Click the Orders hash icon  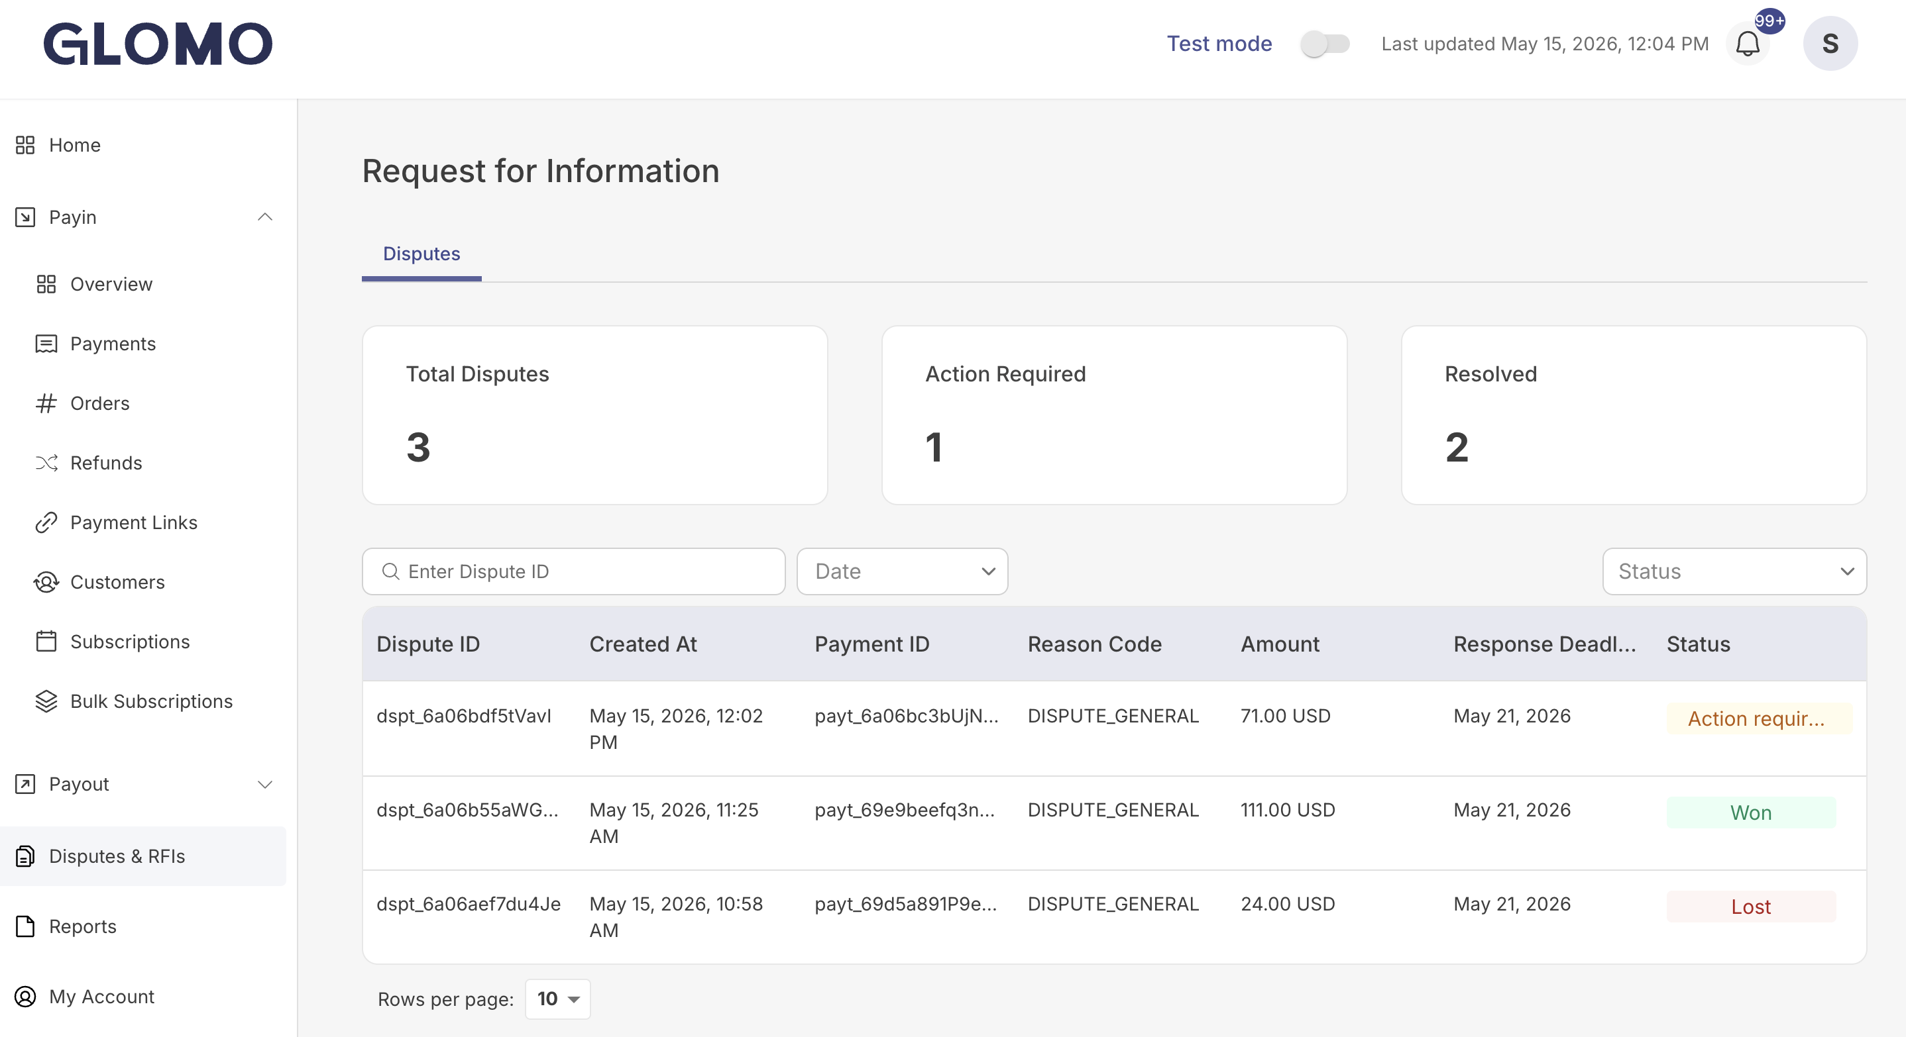tap(46, 403)
